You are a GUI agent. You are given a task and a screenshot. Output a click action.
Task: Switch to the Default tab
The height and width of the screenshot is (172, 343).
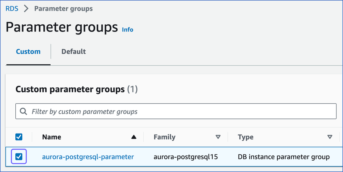[73, 52]
